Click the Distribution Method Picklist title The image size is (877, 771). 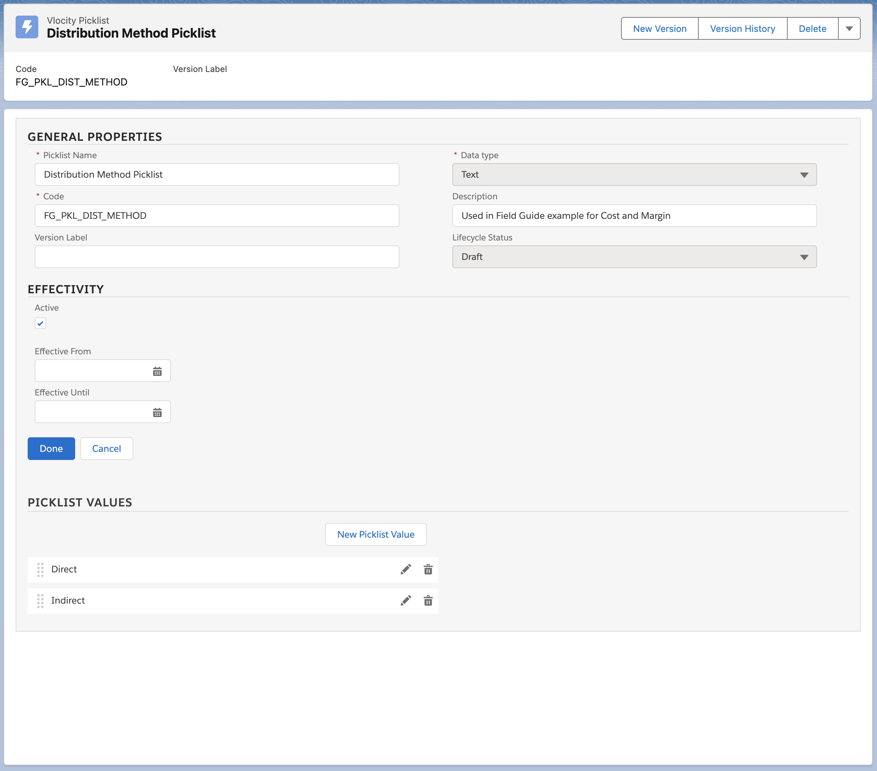coord(131,33)
